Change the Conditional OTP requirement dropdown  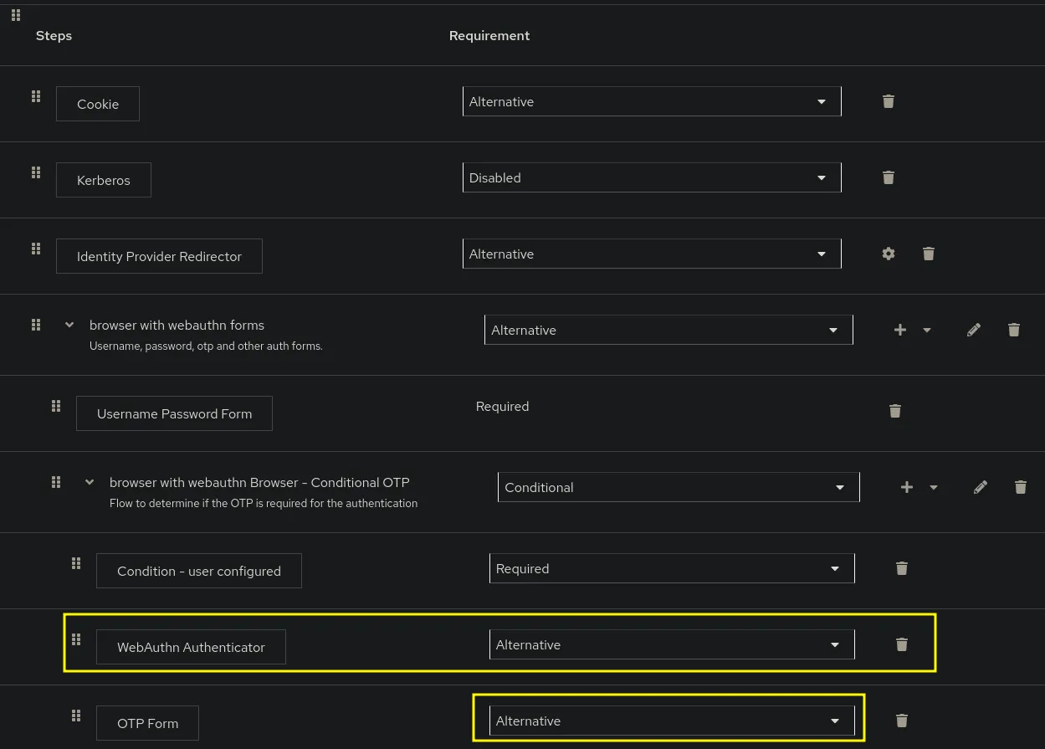pos(679,488)
